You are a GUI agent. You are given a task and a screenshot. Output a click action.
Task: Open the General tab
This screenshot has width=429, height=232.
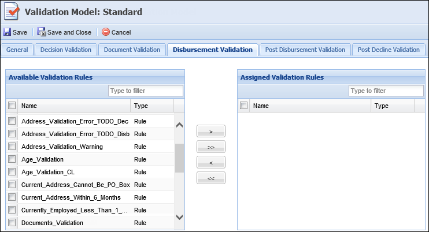[x=17, y=50]
